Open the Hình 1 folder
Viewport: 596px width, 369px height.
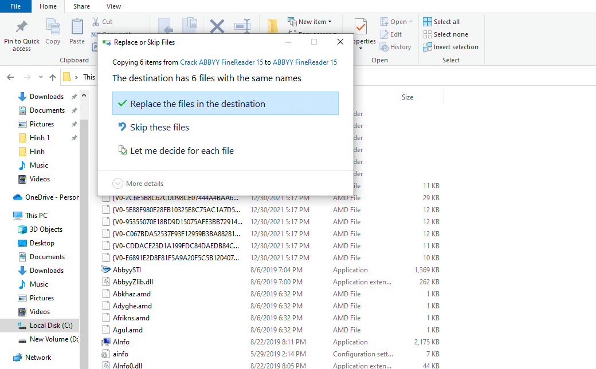(40, 138)
